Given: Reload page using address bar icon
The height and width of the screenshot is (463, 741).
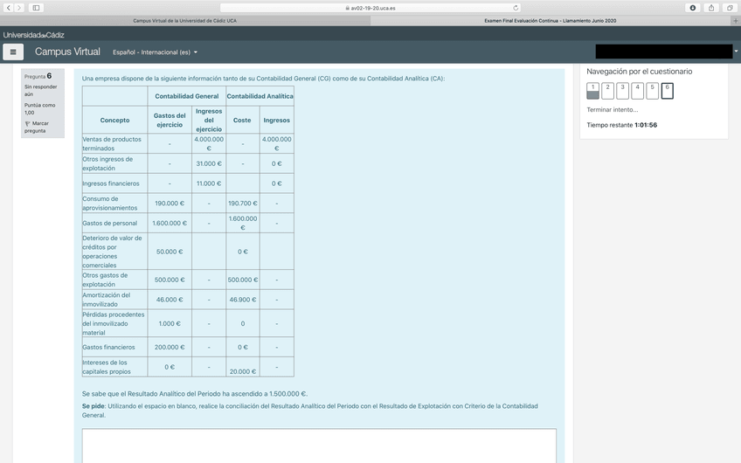Looking at the screenshot, I should tap(516, 8).
